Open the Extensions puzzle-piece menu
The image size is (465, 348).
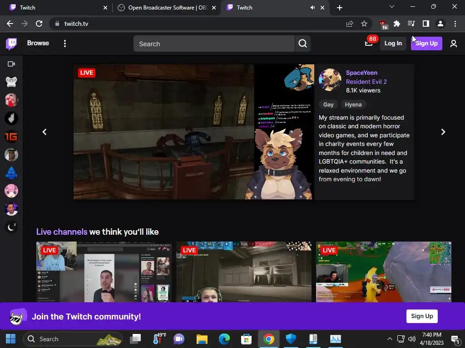coord(397,24)
